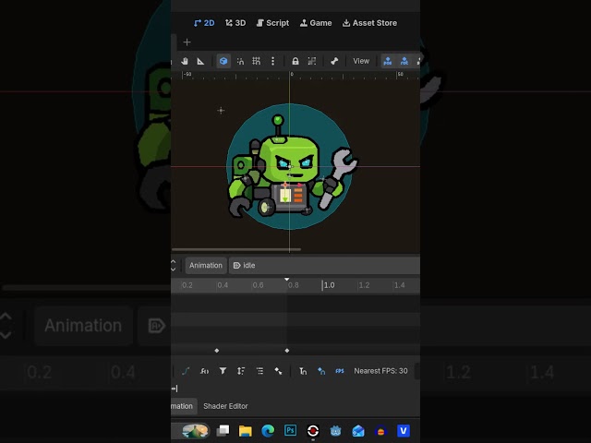
Task: Open the viewport View menu
Action: tap(361, 61)
